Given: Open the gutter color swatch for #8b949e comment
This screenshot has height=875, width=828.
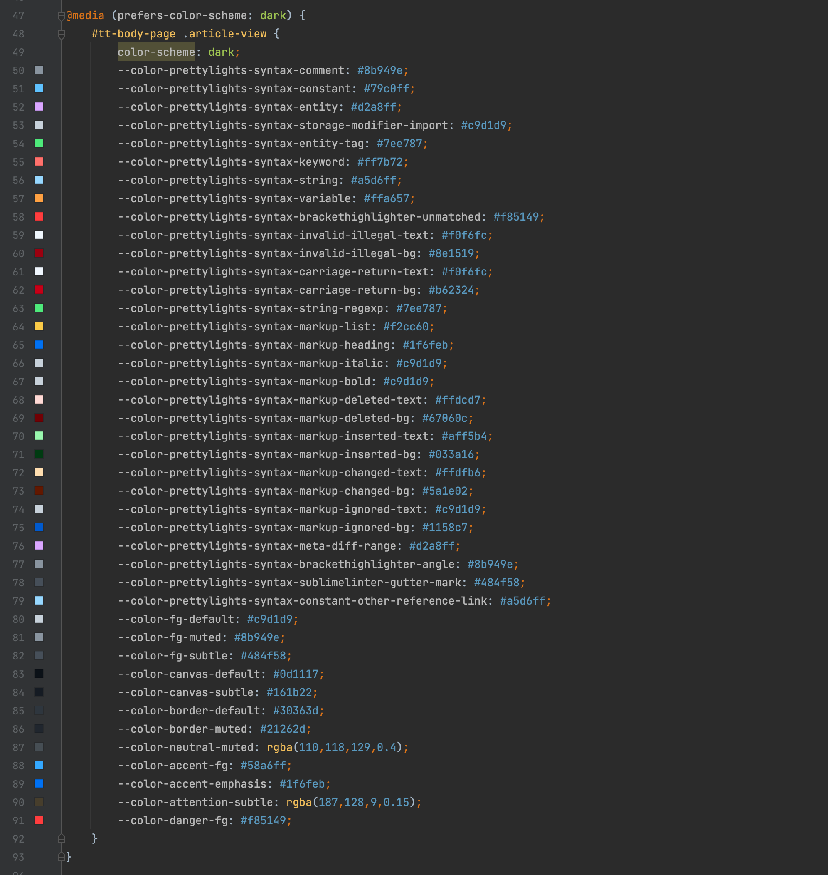Looking at the screenshot, I should [39, 70].
